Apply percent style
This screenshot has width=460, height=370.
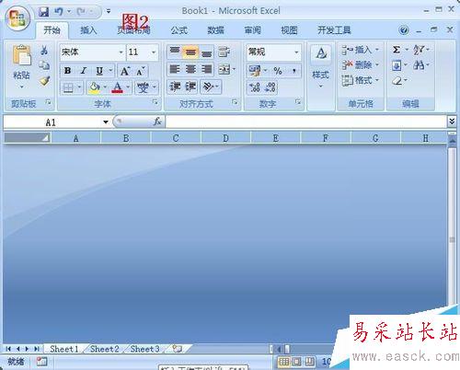click(278, 71)
